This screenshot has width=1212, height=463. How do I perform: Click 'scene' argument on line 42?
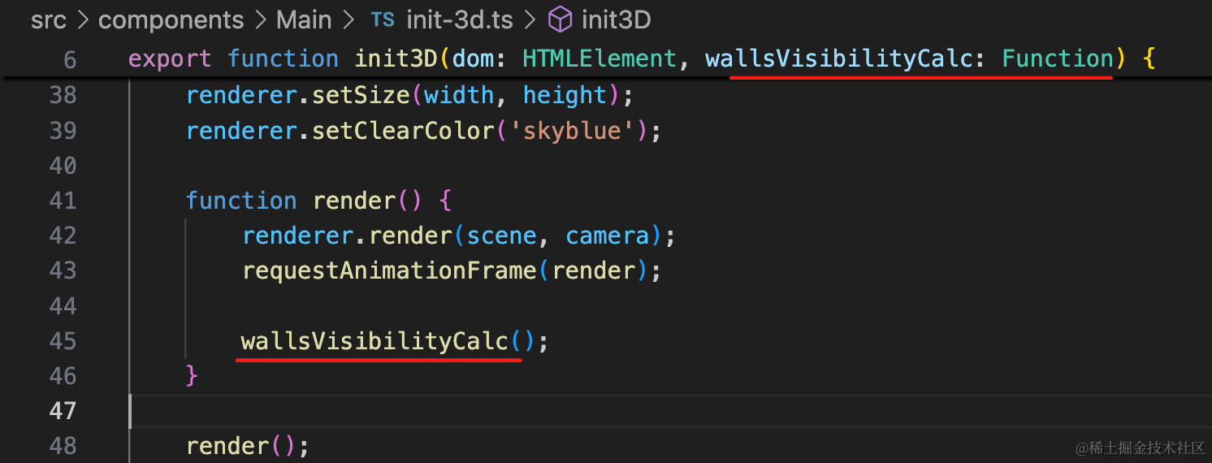[x=502, y=236]
